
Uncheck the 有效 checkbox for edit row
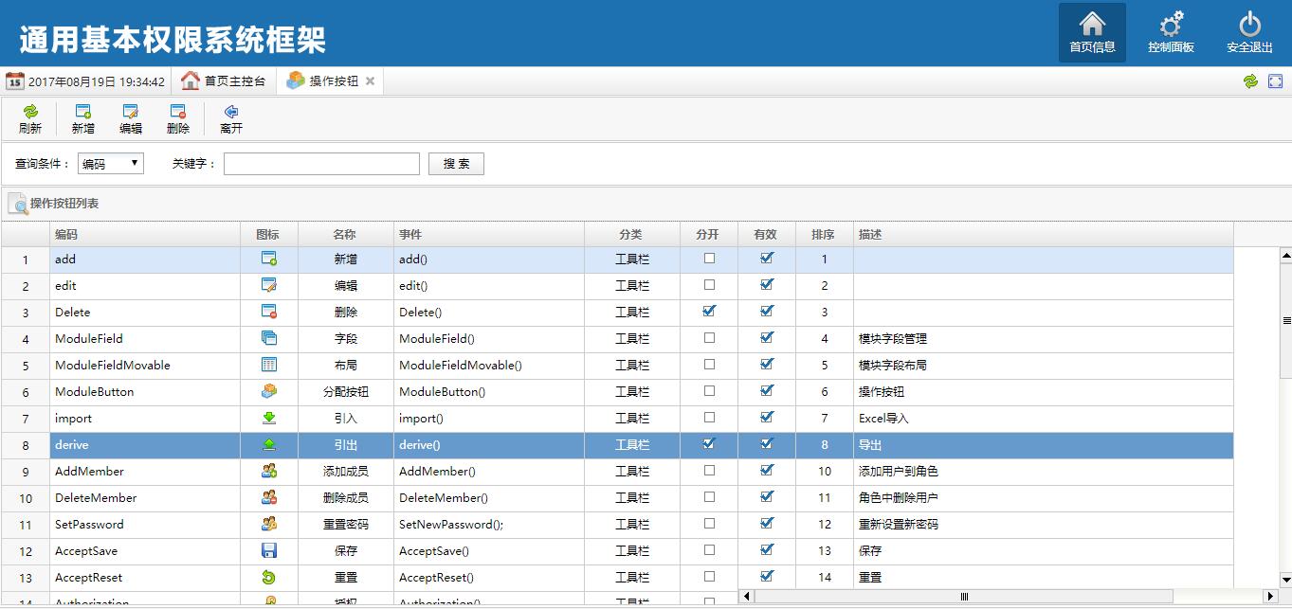(x=767, y=284)
